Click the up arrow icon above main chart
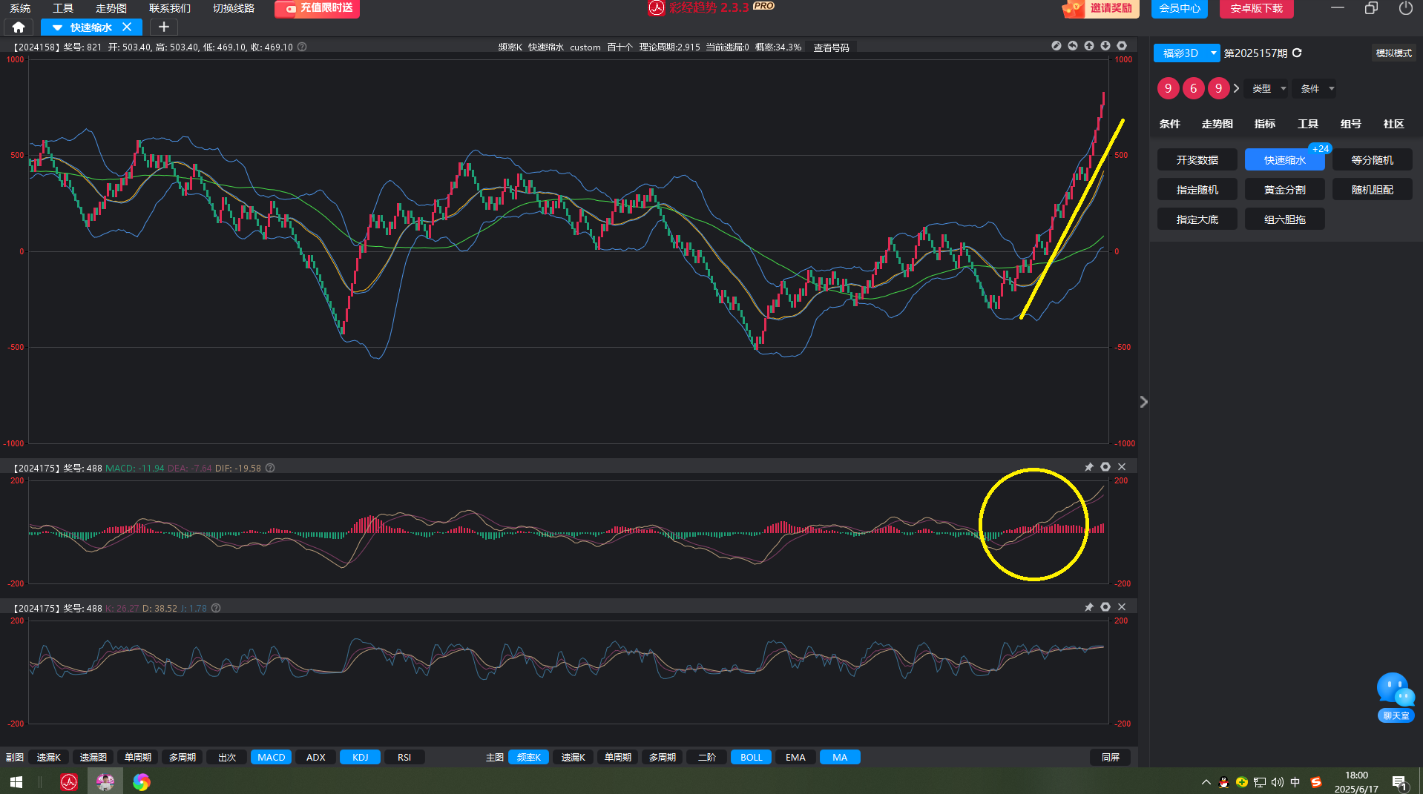Image resolution: width=1423 pixels, height=794 pixels. [1089, 46]
